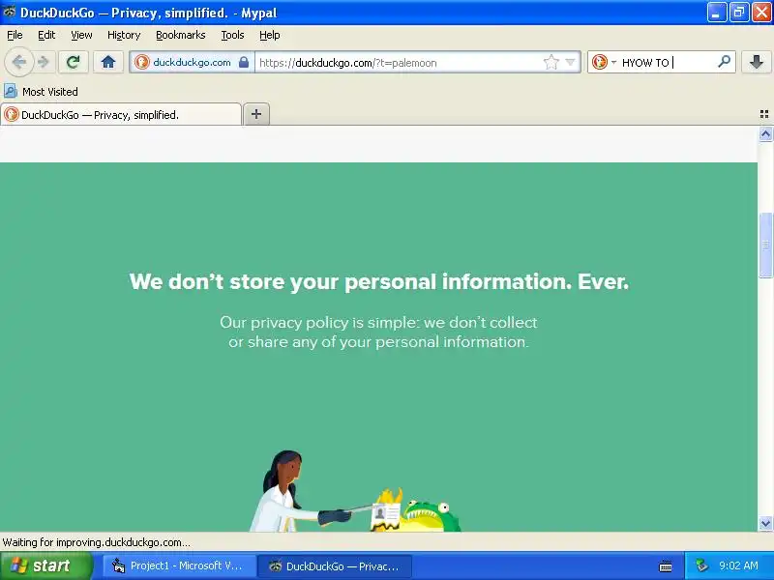Open the downloads arrow button
This screenshot has height=580, width=774.
[757, 62]
